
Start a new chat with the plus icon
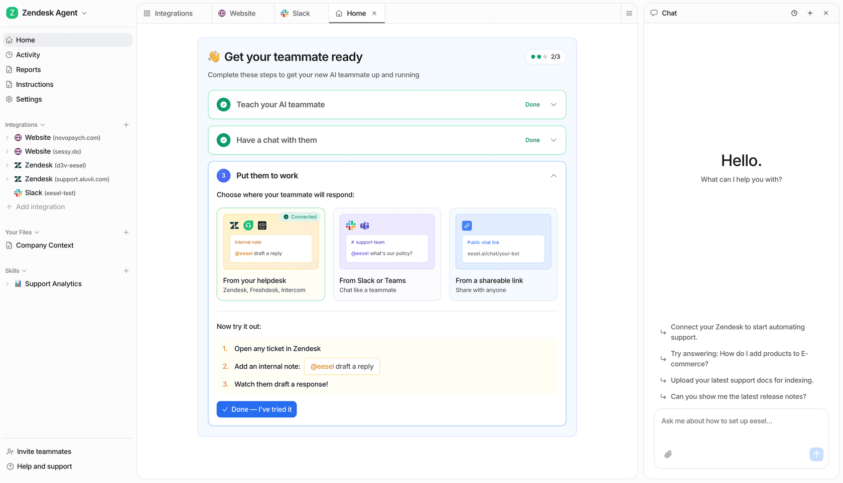tap(810, 13)
